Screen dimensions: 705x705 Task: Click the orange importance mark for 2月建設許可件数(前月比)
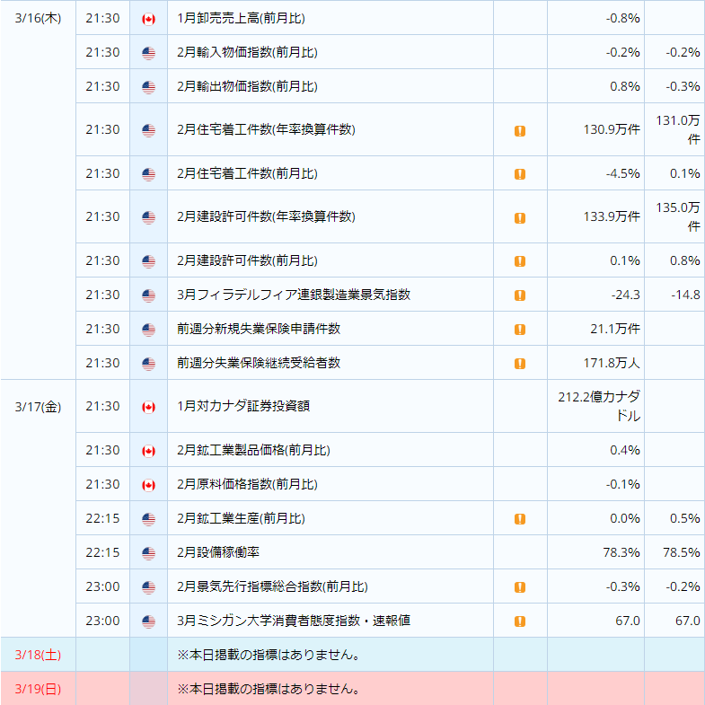(x=520, y=261)
